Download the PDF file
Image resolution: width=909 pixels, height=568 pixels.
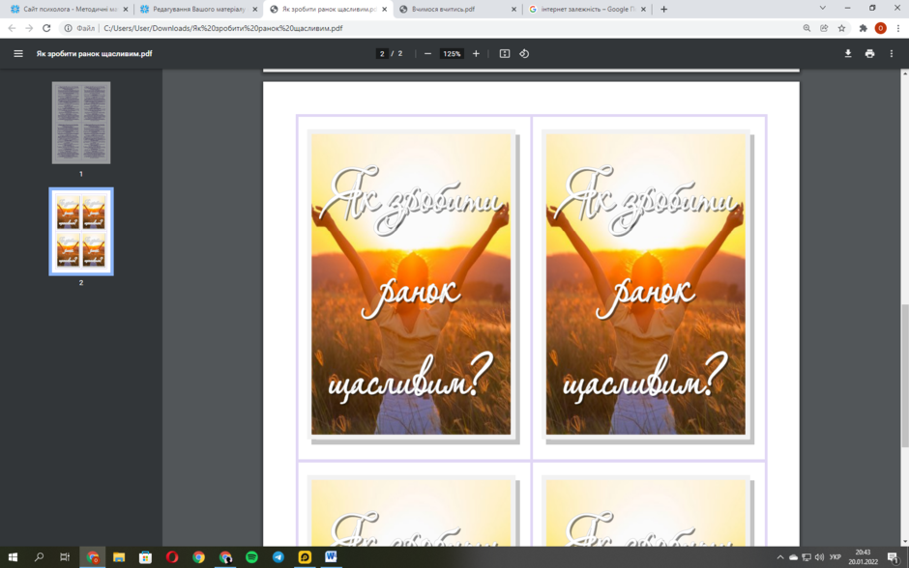tap(847, 54)
